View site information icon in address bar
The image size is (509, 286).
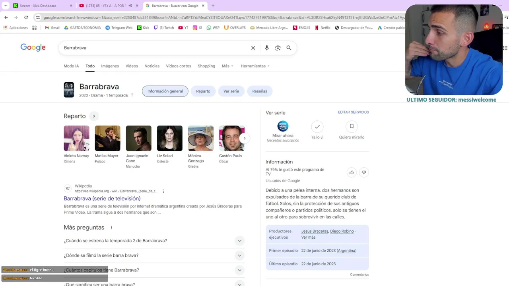pos(38,17)
